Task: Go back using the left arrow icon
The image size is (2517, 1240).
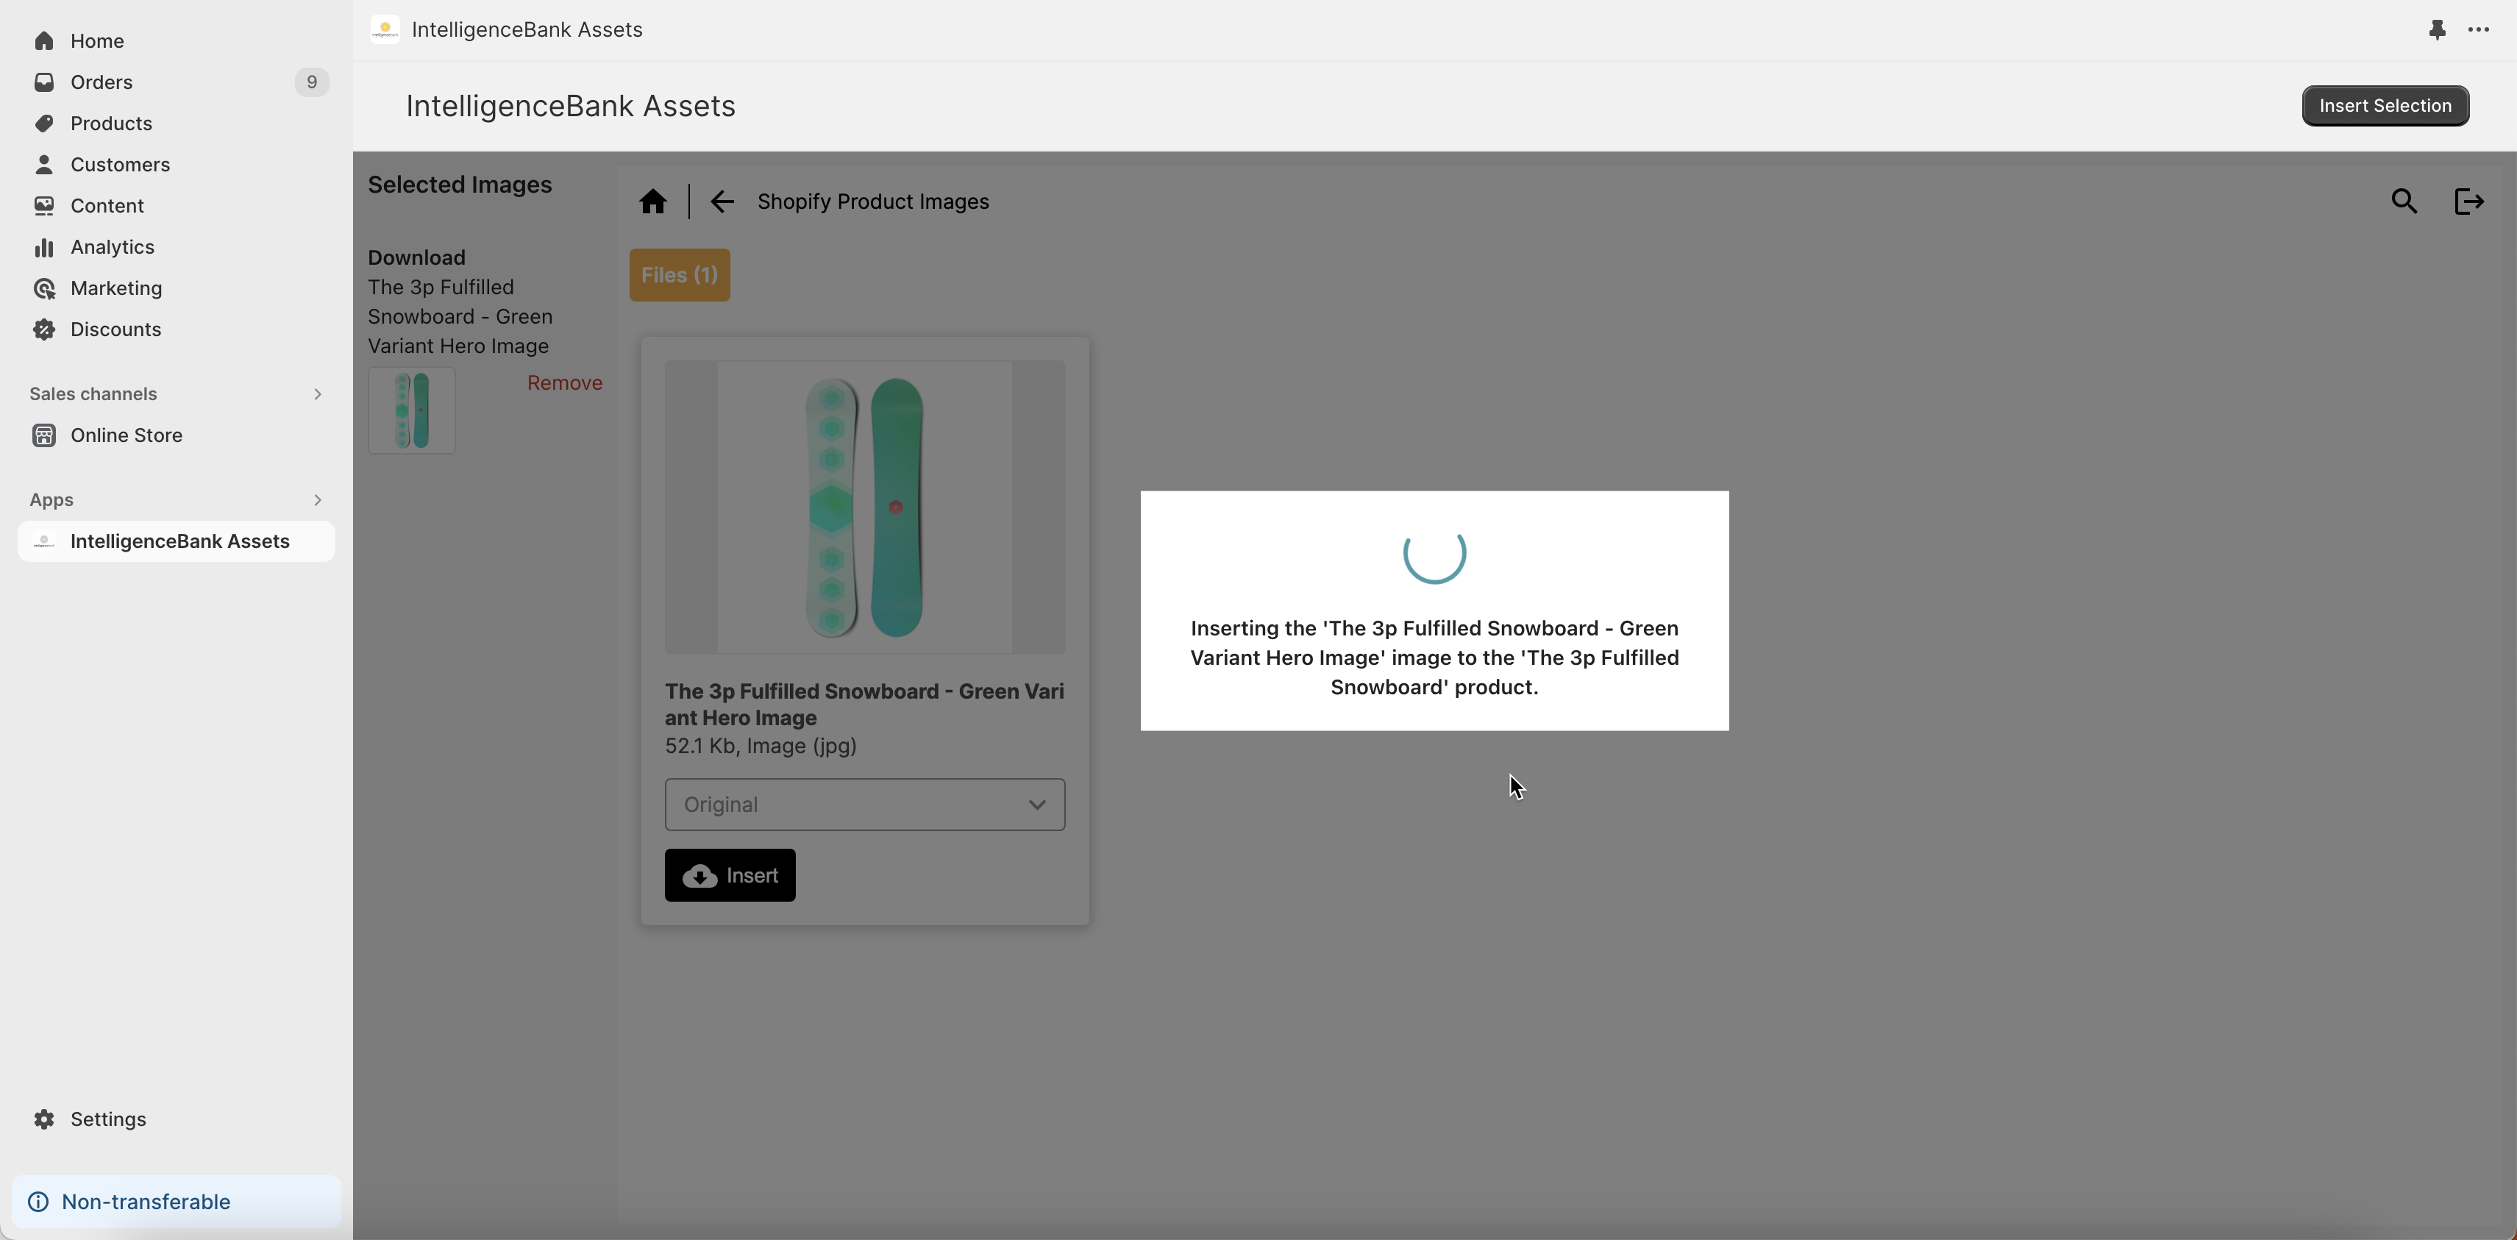Action: (722, 202)
